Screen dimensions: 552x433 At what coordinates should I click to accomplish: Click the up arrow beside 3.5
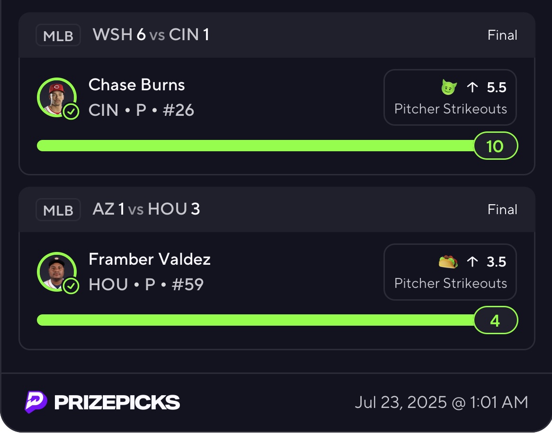472,261
